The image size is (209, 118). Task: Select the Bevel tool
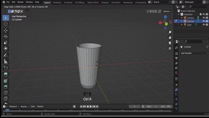tap(6, 87)
